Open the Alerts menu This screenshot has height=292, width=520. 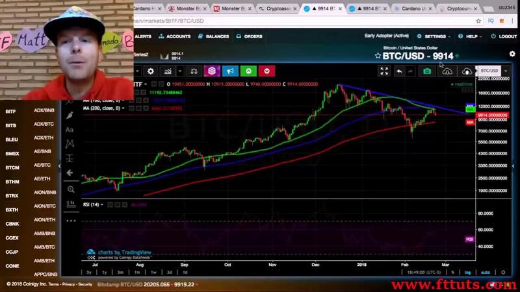(143, 36)
